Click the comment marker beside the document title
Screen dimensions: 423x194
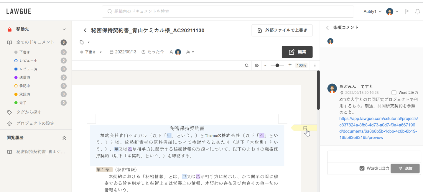305,128
